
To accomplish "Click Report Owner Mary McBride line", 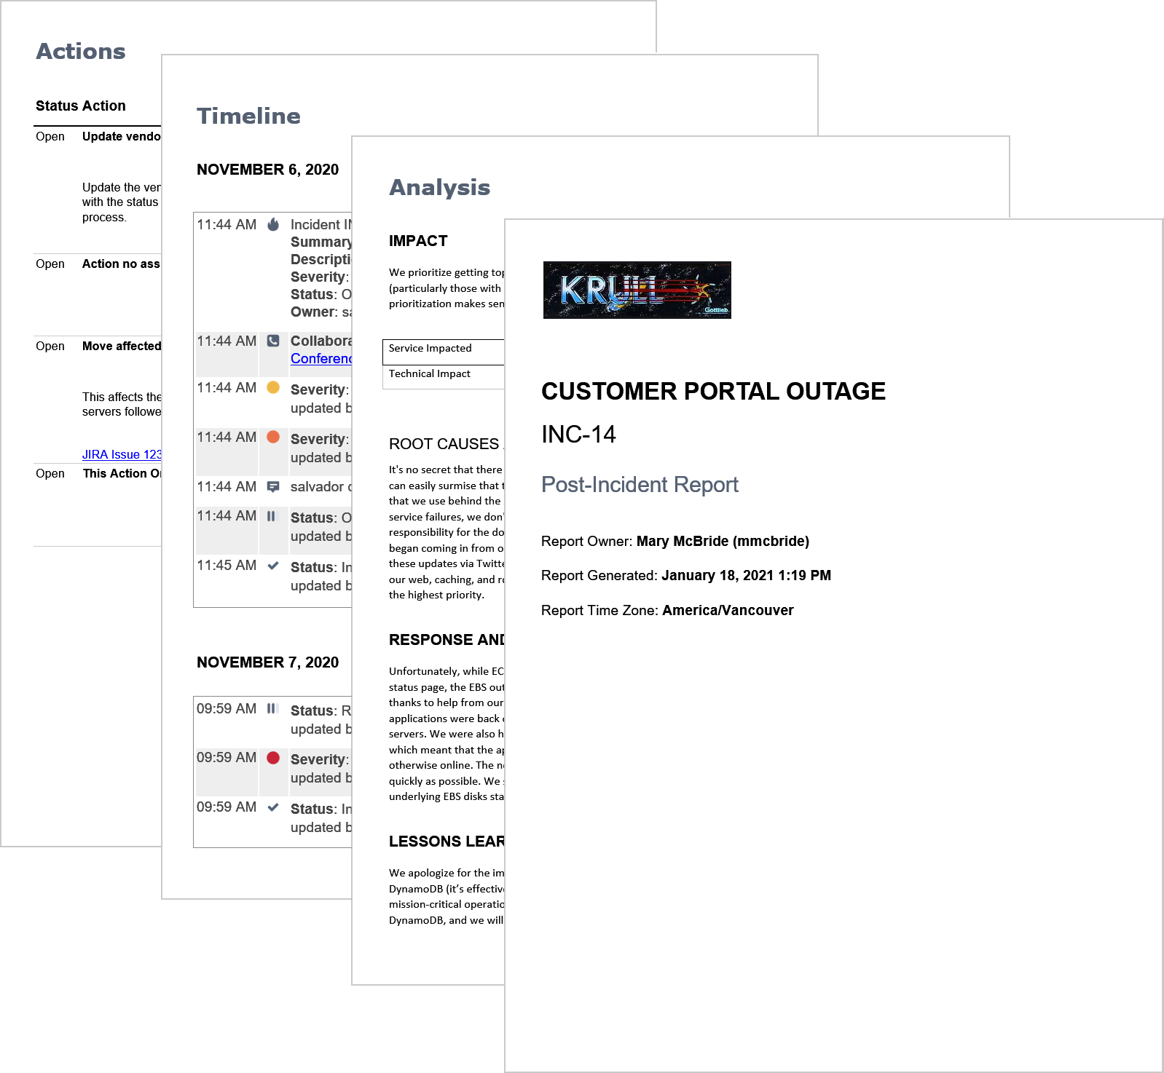I will pyautogui.click(x=675, y=541).
